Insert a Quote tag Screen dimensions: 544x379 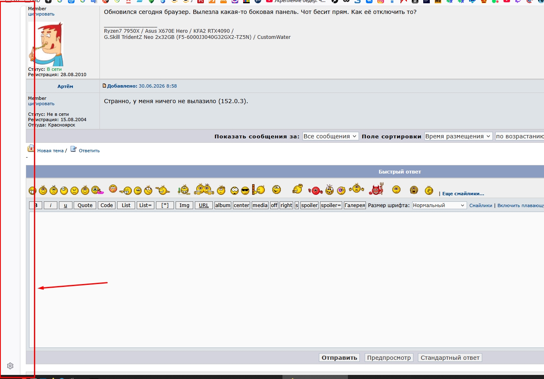(85, 205)
